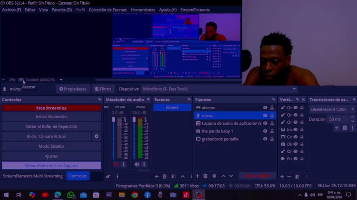
Task: Remove selected source trash icon in Fuentes
Action: point(205,176)
